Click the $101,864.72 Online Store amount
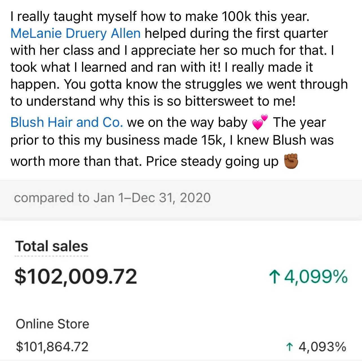This screenshot has width=362, height=361. pyautogui.click(x=52, y=347)
